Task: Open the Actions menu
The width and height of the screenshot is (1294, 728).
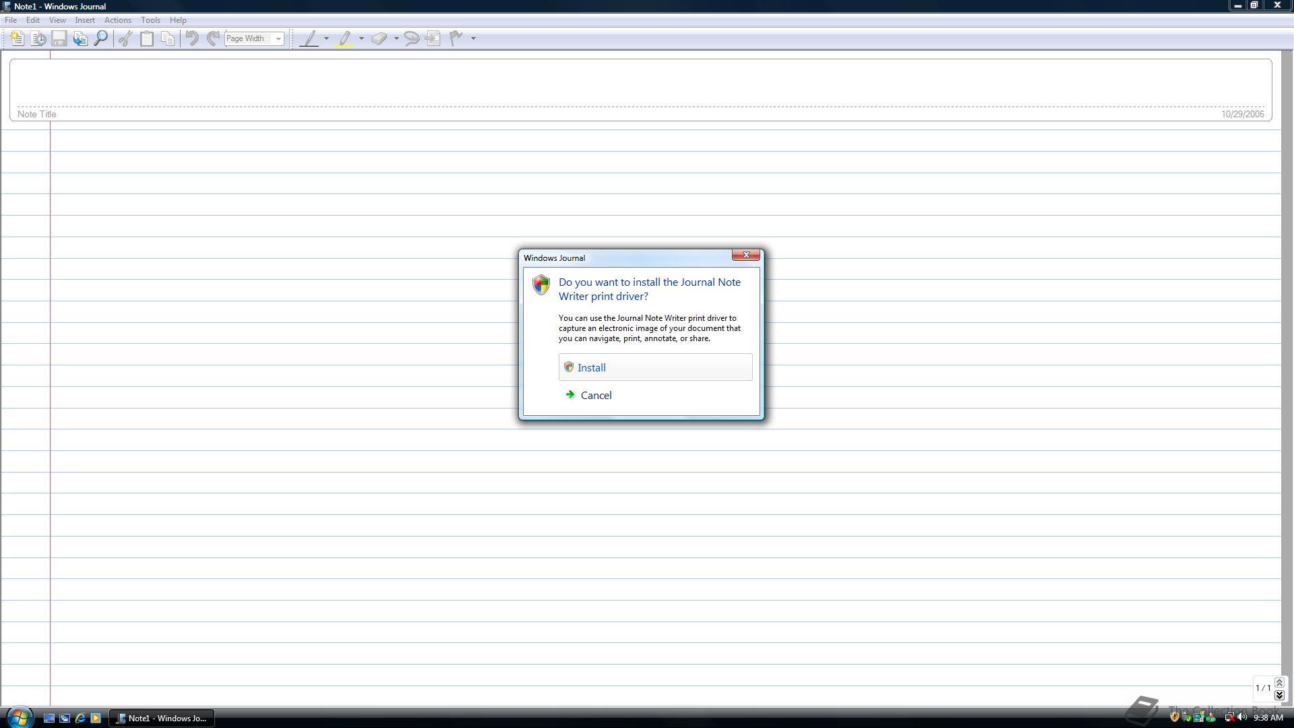Action: click(x=118, y=20)
